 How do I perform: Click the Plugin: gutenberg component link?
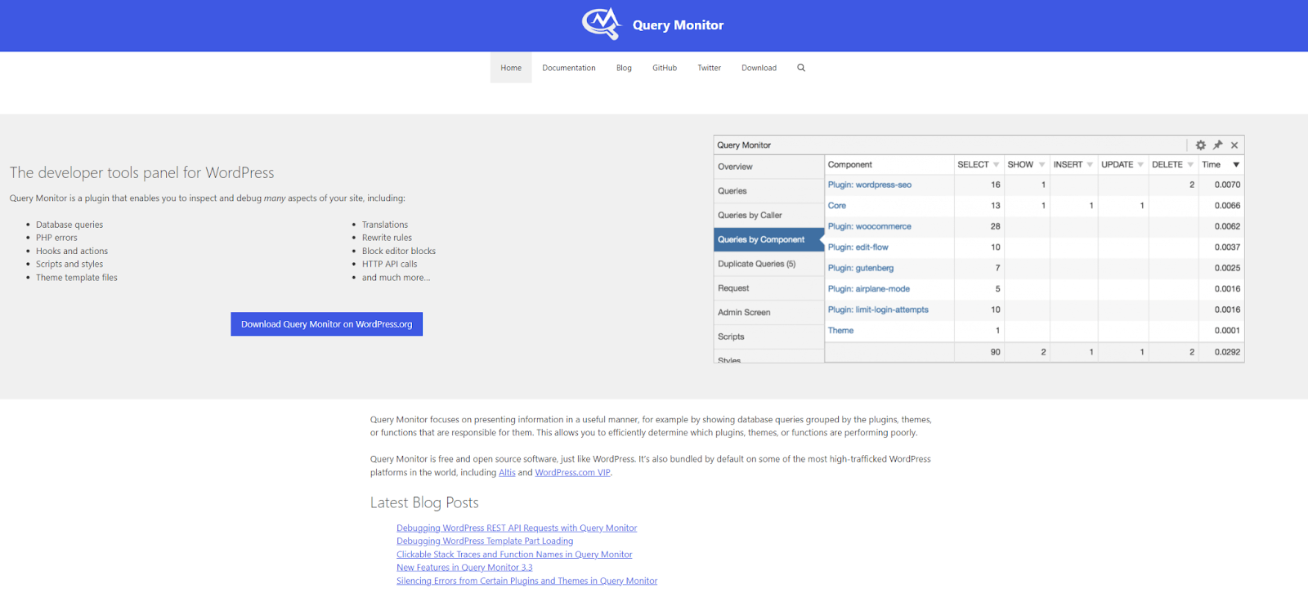click(x=861, y=268)
